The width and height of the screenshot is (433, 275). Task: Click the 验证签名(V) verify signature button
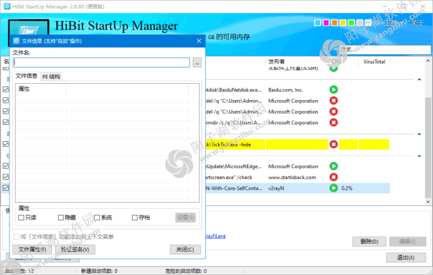(75, 249)
